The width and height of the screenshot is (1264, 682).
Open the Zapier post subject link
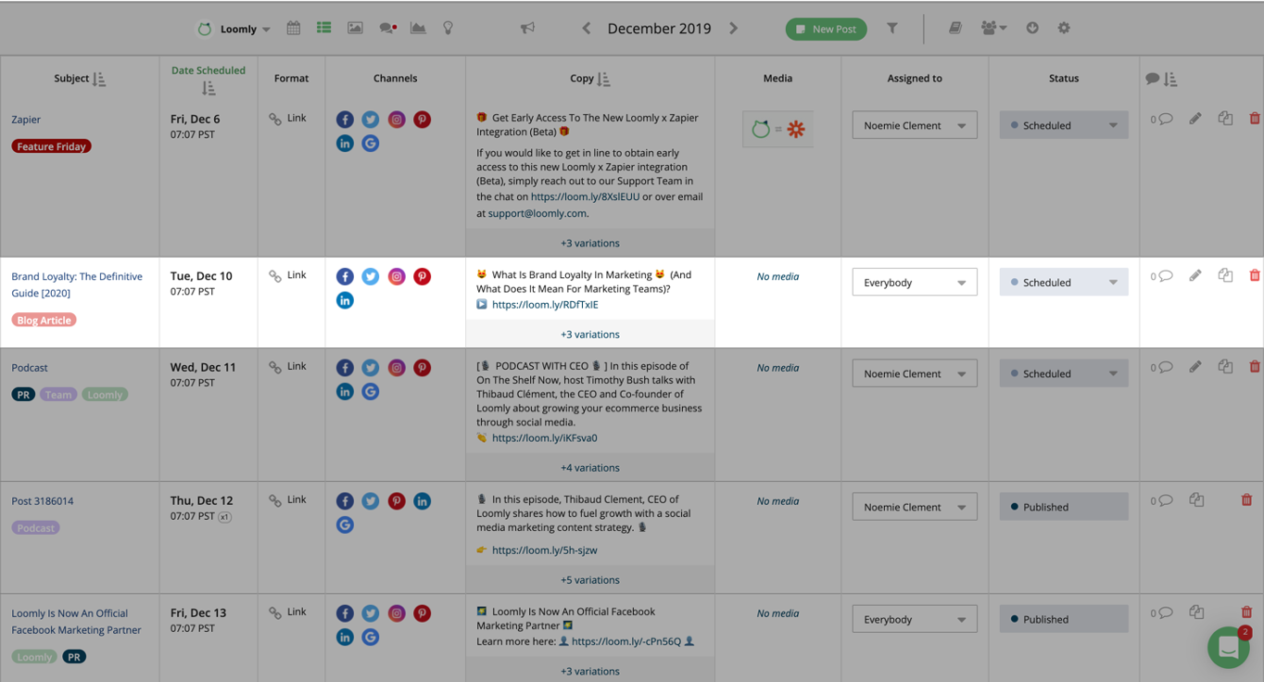coord(26,120)
